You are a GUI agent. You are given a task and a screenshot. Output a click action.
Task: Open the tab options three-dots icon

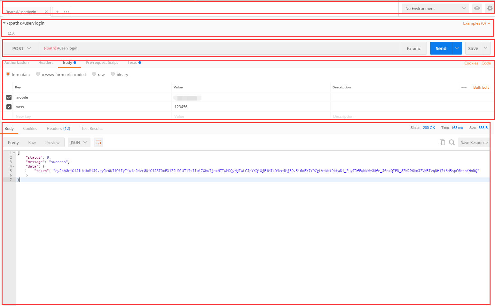click(x=67, y=12)
